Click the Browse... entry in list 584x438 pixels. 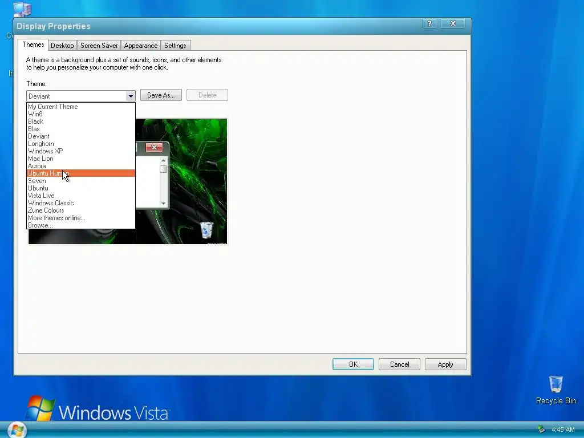(x=81, y=225)
